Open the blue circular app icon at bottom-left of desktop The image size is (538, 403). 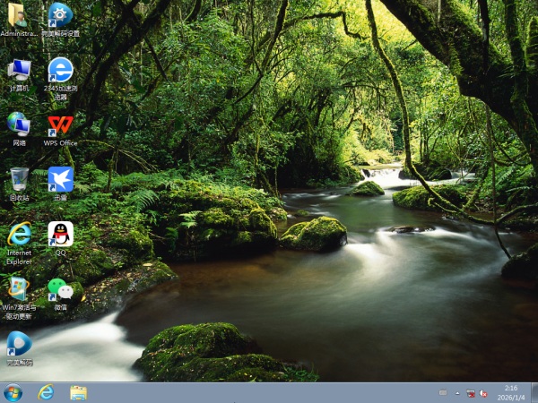(x=18, y=344)
